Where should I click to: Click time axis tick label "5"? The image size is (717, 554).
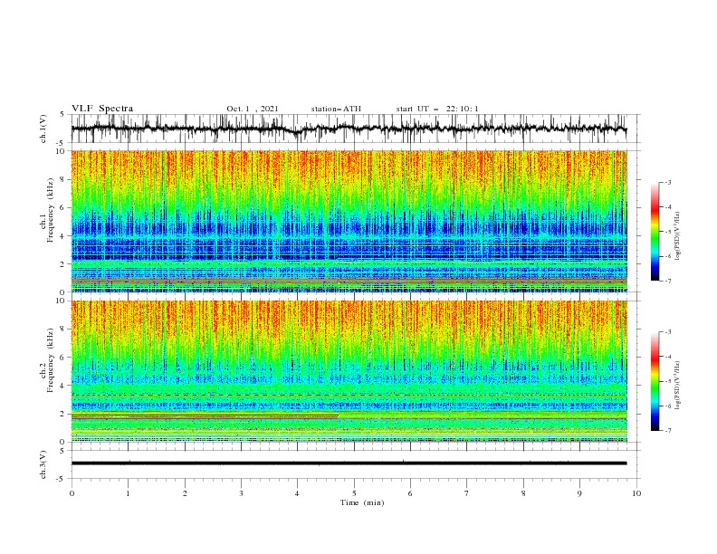354,493
